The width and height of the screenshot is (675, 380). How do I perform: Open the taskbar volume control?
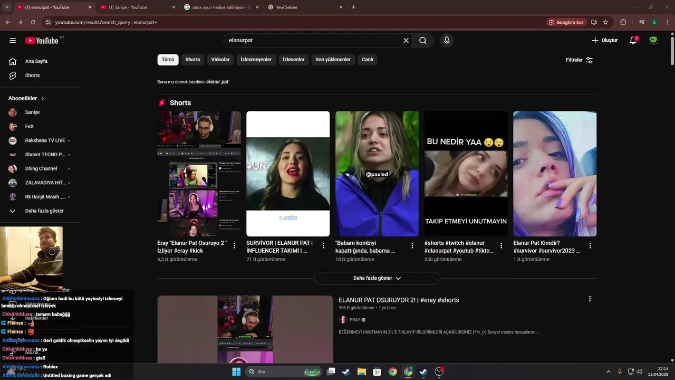[639, 372]
